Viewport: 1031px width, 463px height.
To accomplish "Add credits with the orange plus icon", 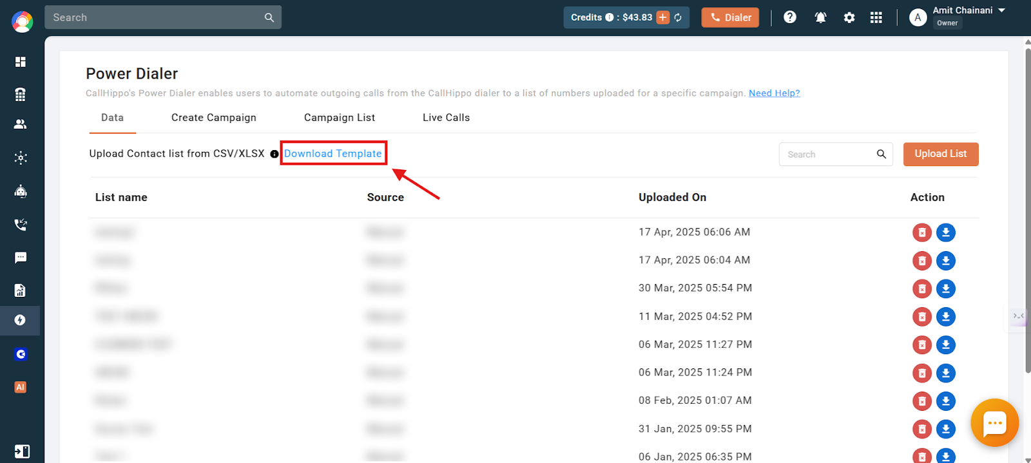I will (x=663, y=17).
